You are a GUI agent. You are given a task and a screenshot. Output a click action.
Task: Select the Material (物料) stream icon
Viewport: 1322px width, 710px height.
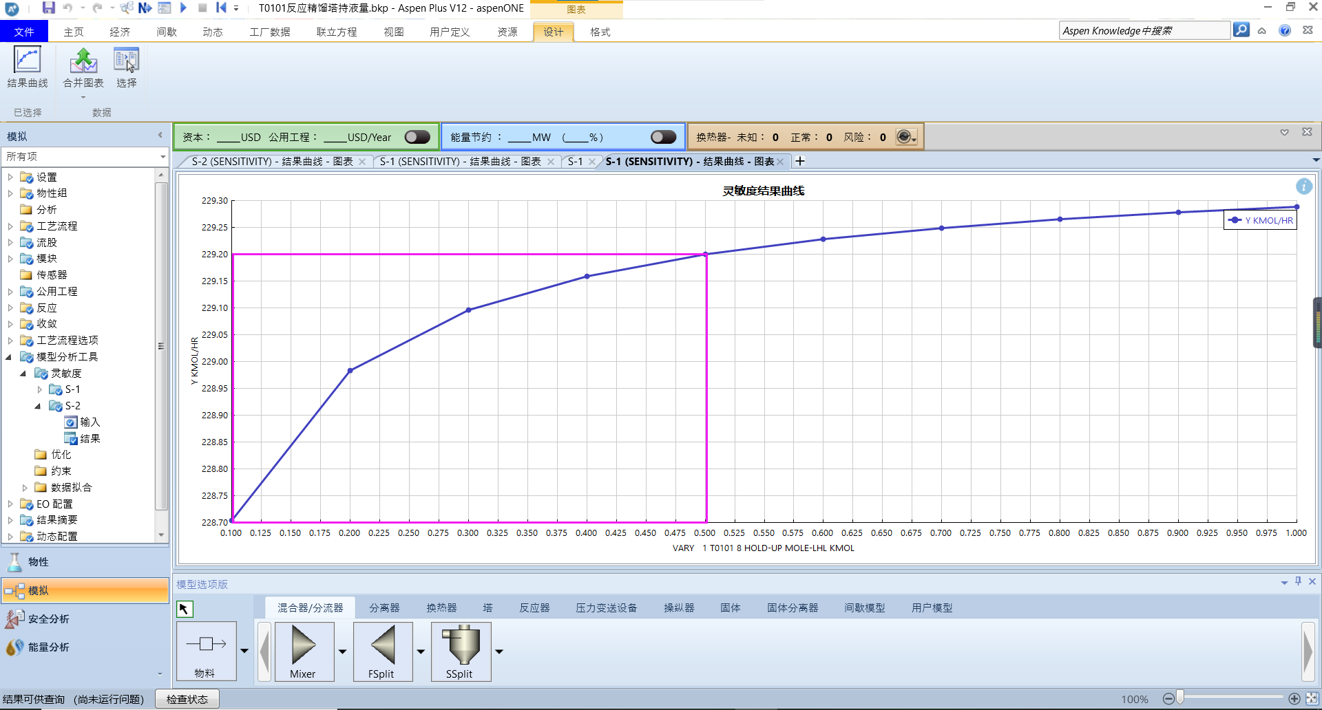[206, 651]
